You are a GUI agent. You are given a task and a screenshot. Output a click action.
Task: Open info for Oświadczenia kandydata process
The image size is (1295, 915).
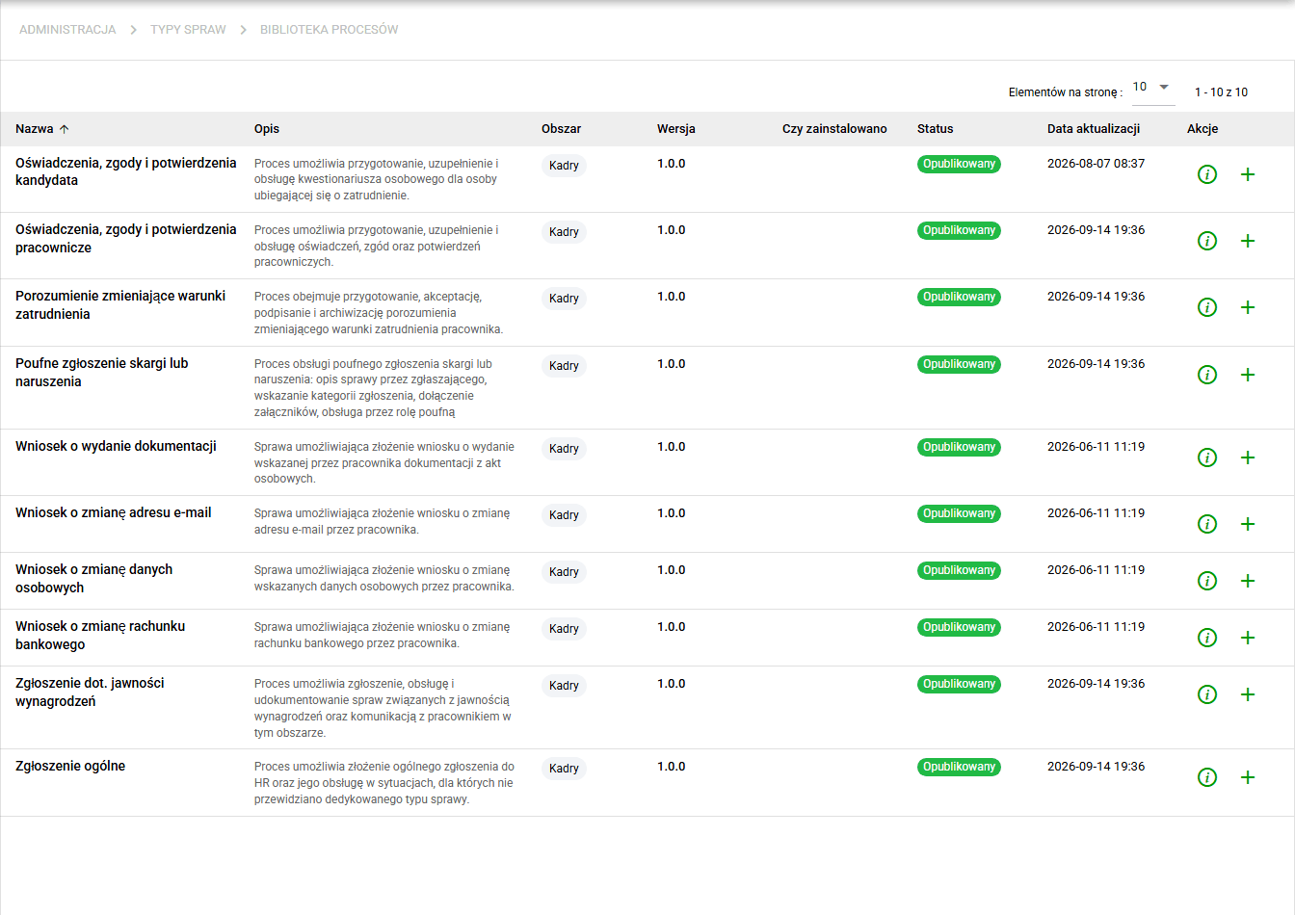[x=1206, y=174]
